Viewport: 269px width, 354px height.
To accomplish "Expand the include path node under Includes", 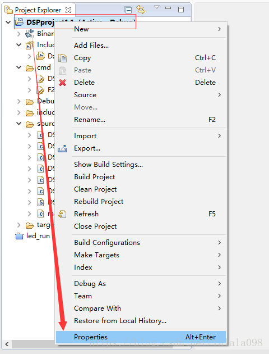I will (x=30, y=56).
